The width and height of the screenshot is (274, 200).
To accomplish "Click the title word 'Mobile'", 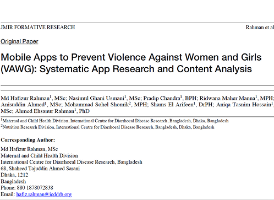I will (16, 57).
